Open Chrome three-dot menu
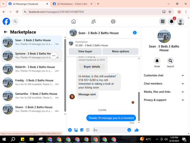 pos(186,12)
